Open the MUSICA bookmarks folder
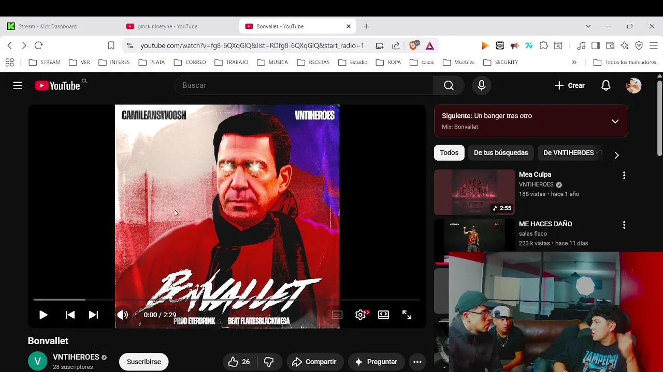 point(272,62)
